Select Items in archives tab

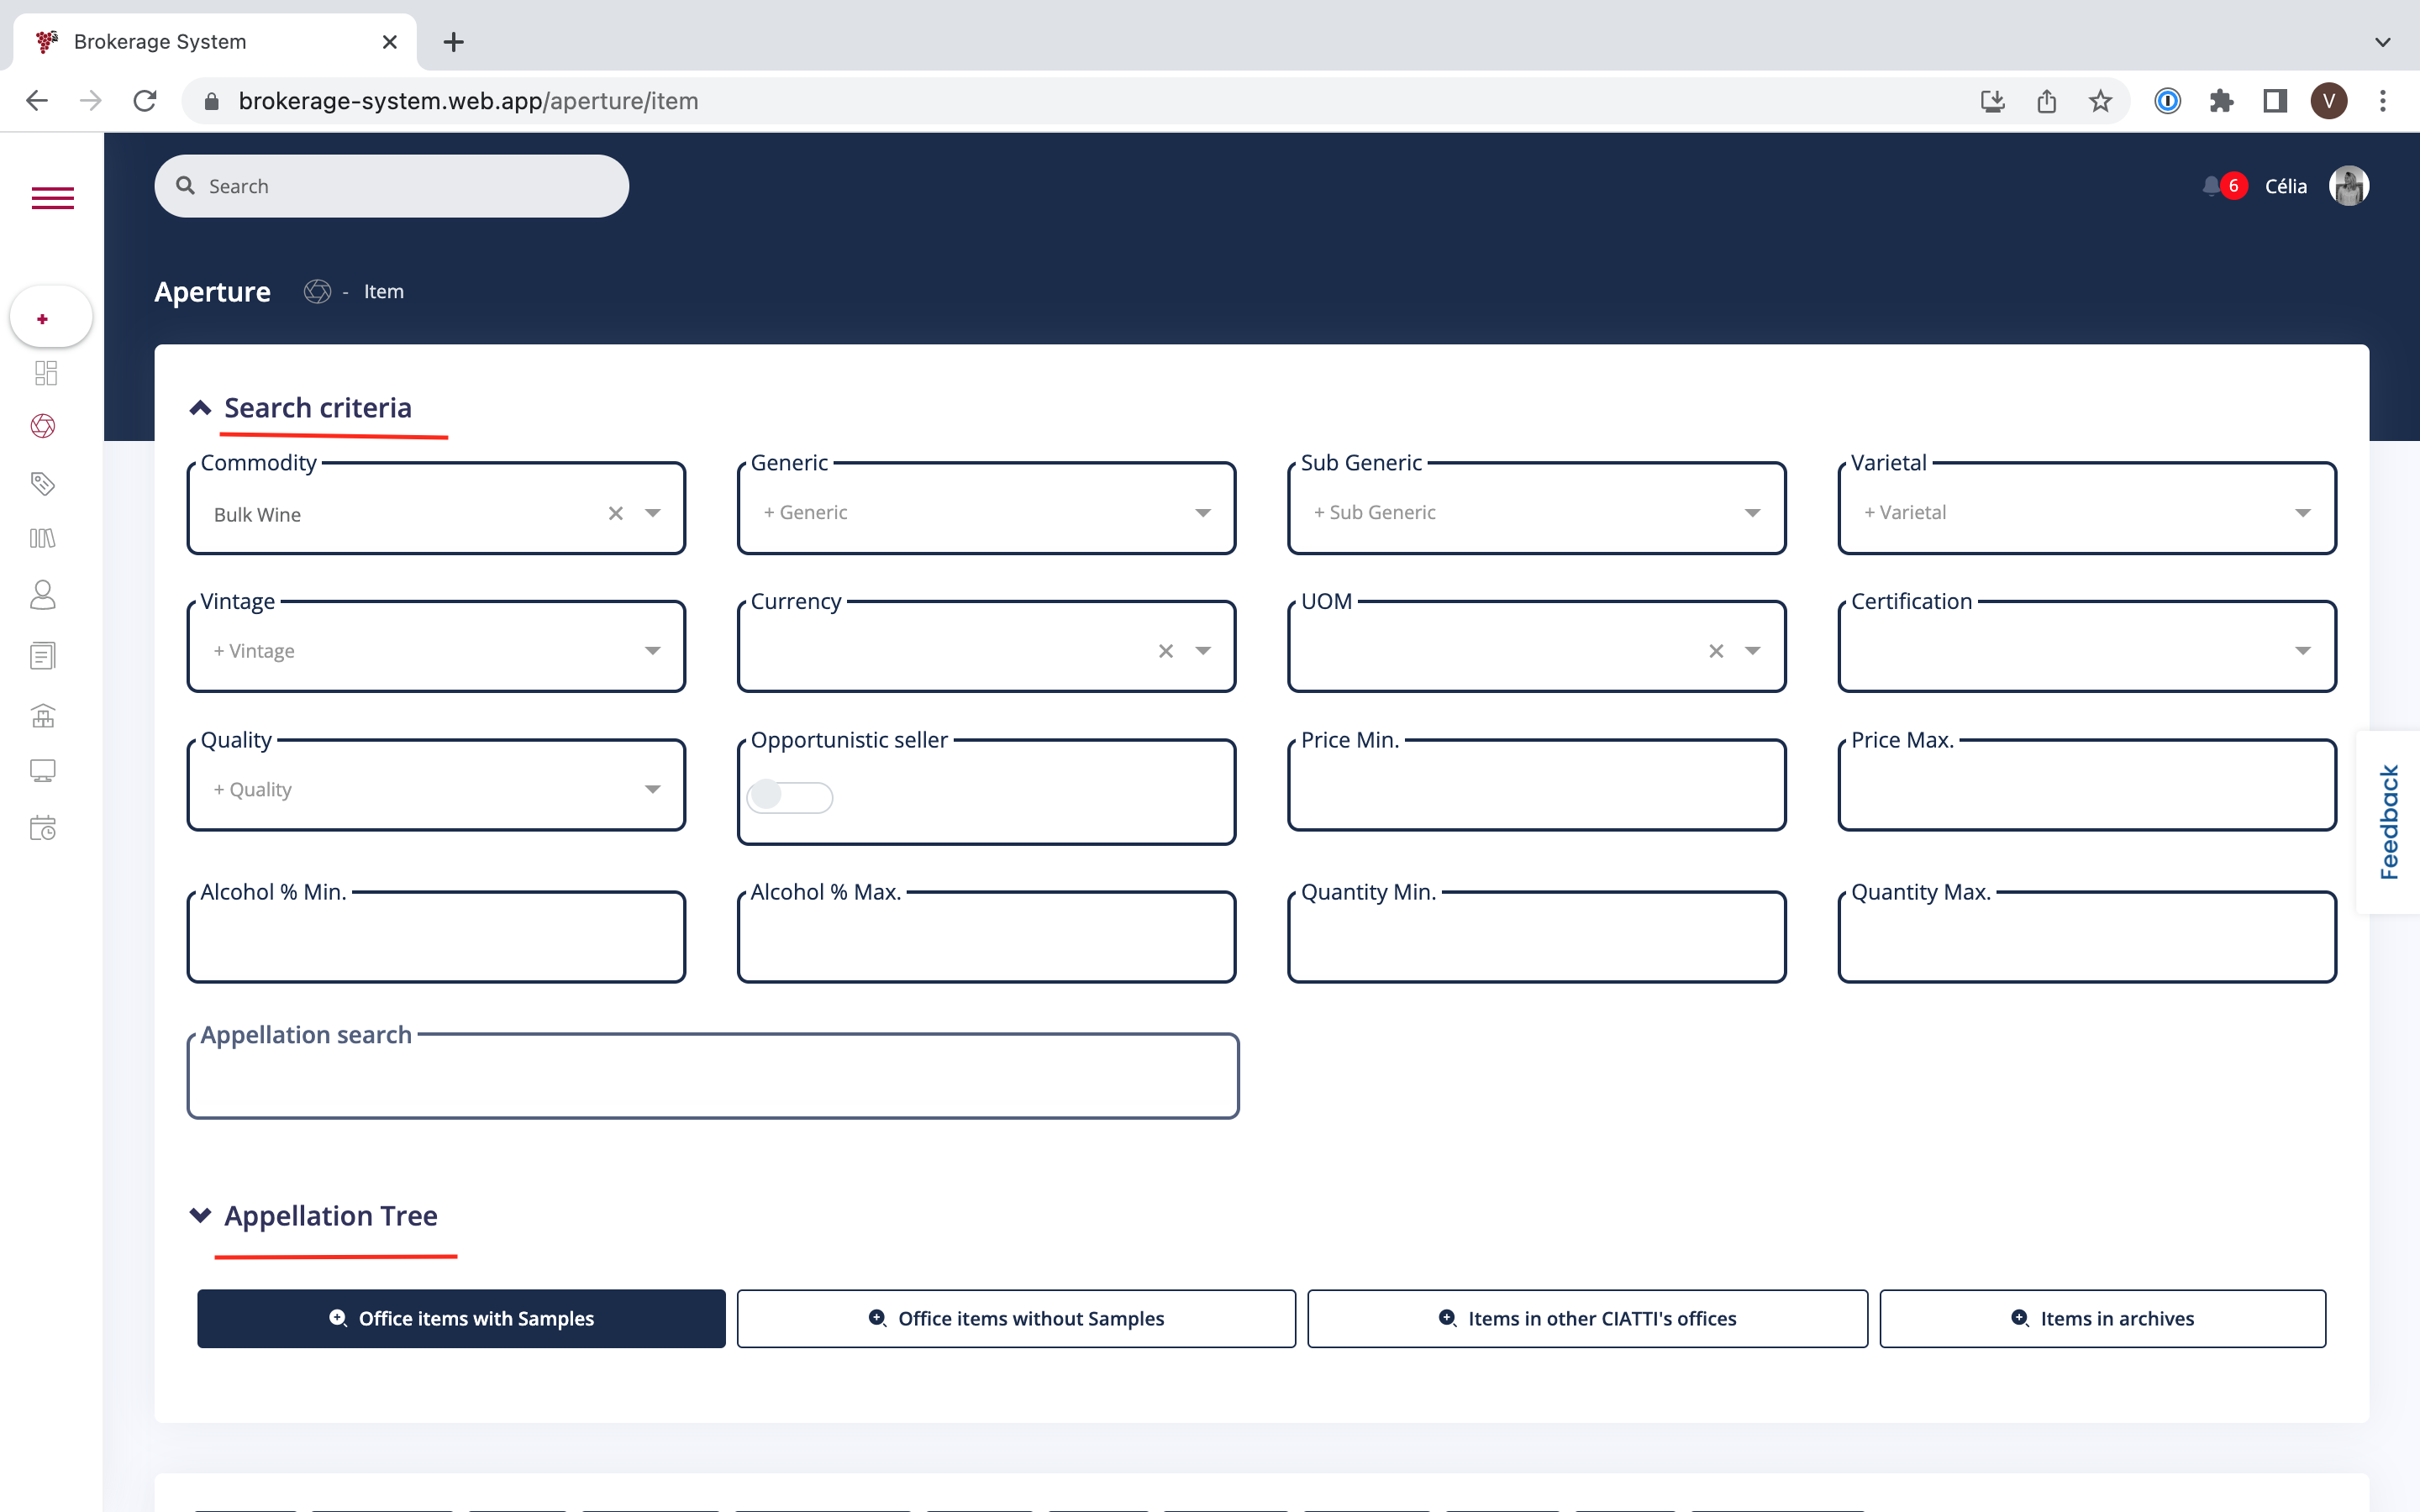pos(2102,1319)
